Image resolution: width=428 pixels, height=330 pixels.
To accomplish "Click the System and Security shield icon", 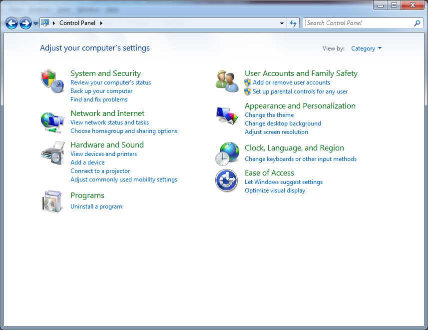I will tap(52, 81).
